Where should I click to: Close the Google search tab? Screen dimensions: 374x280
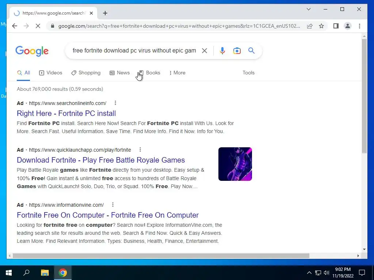pos(91,13)
